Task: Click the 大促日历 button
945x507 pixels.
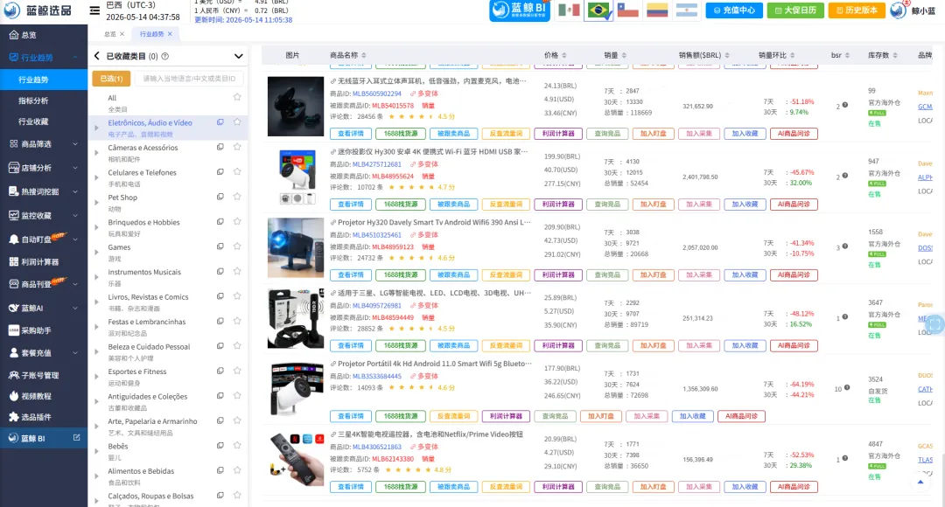Action: [x=795, y=10]
